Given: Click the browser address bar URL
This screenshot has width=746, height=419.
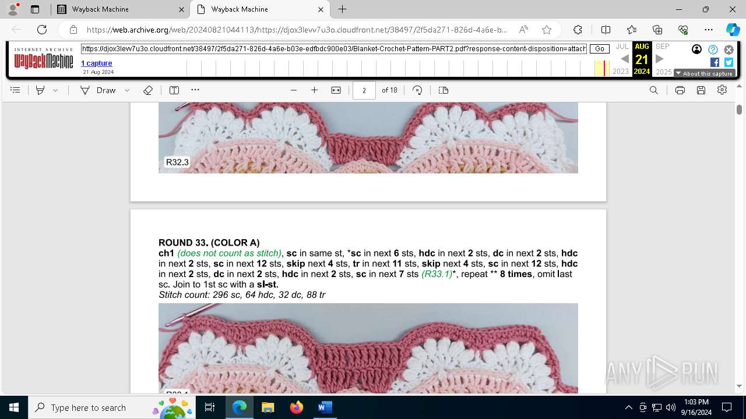Looking at the screenshot, I should click(x=297, y=30).
